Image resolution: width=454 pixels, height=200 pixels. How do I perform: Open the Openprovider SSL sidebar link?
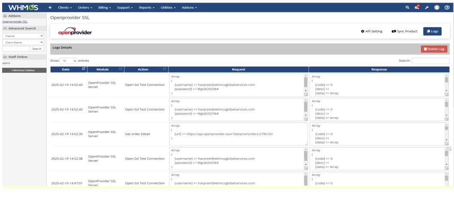[x=15, y=22]
